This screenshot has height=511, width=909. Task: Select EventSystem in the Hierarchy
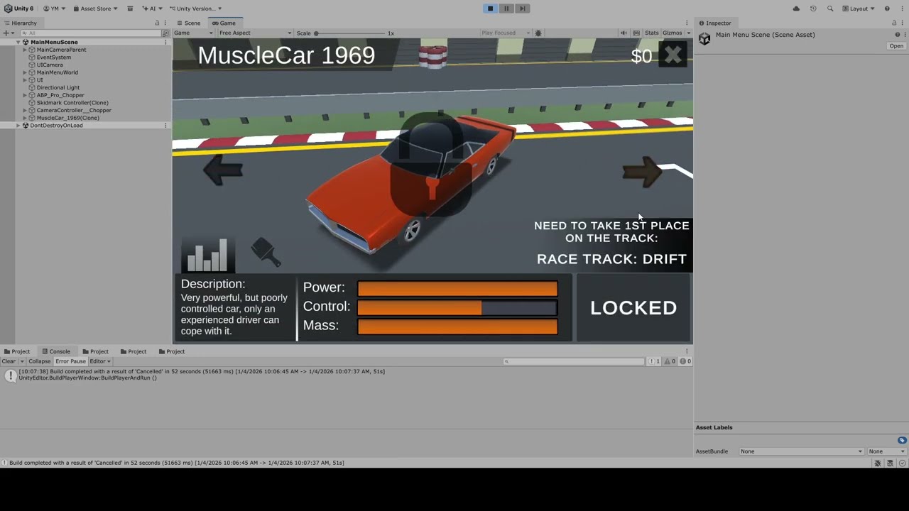[x=54, y=57]
